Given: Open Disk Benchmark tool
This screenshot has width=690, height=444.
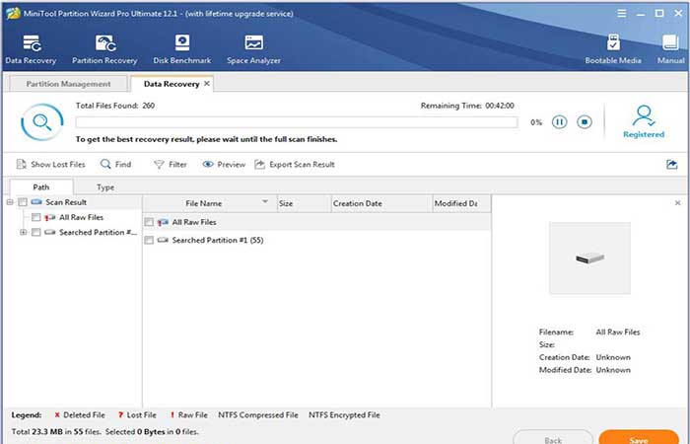Looking at the screenshot, I should point(182,49).
